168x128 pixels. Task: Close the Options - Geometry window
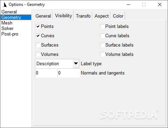pos(160,4)
